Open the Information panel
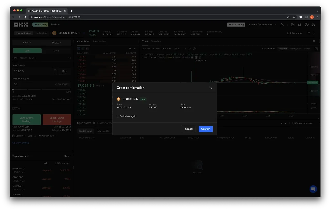 pos(295,33)
